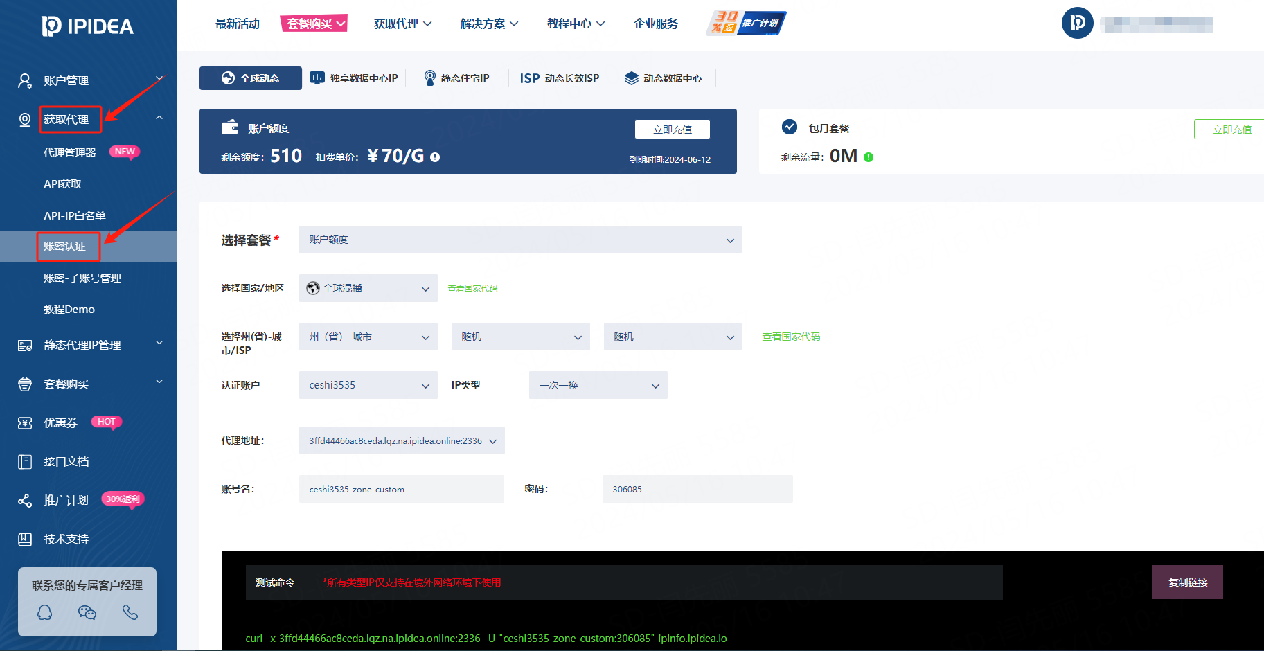Select the 账户管理 person icon in sidebar
1264x651 pixels.
point(25,80)
